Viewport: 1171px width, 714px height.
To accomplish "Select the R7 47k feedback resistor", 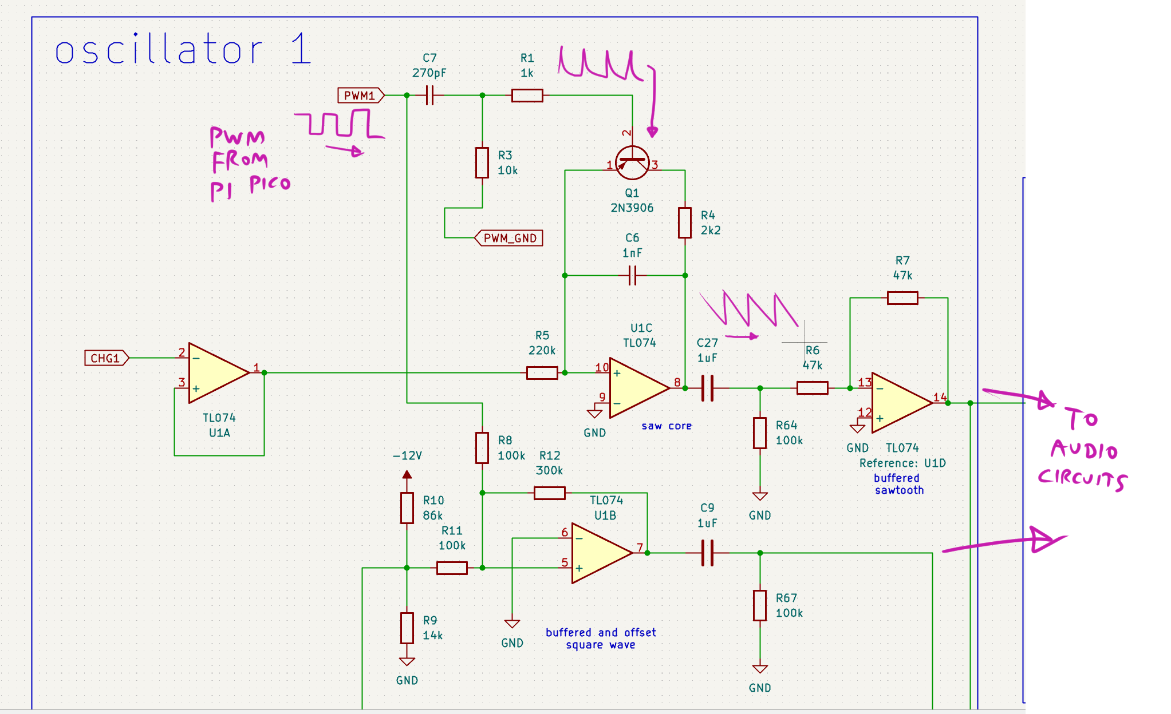I will click(902, 297).
